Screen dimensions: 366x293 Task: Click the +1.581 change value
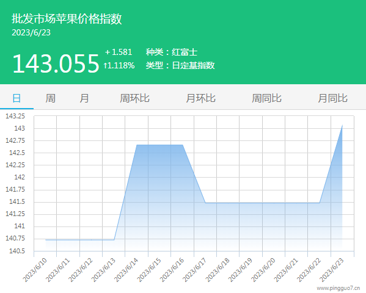pyautogui.click(x=119, y=52)
